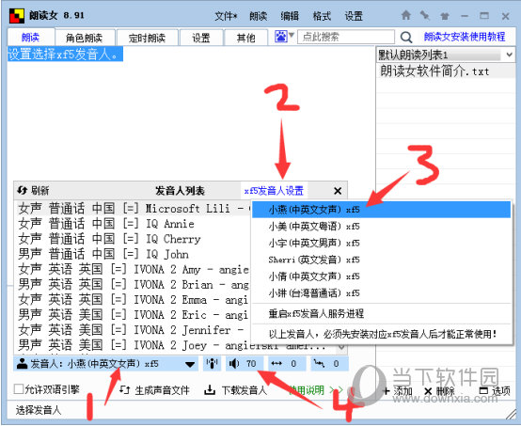Switch to the 设置 tab
Viewport: 521px width, 426px height.
(x=201, y=38)
